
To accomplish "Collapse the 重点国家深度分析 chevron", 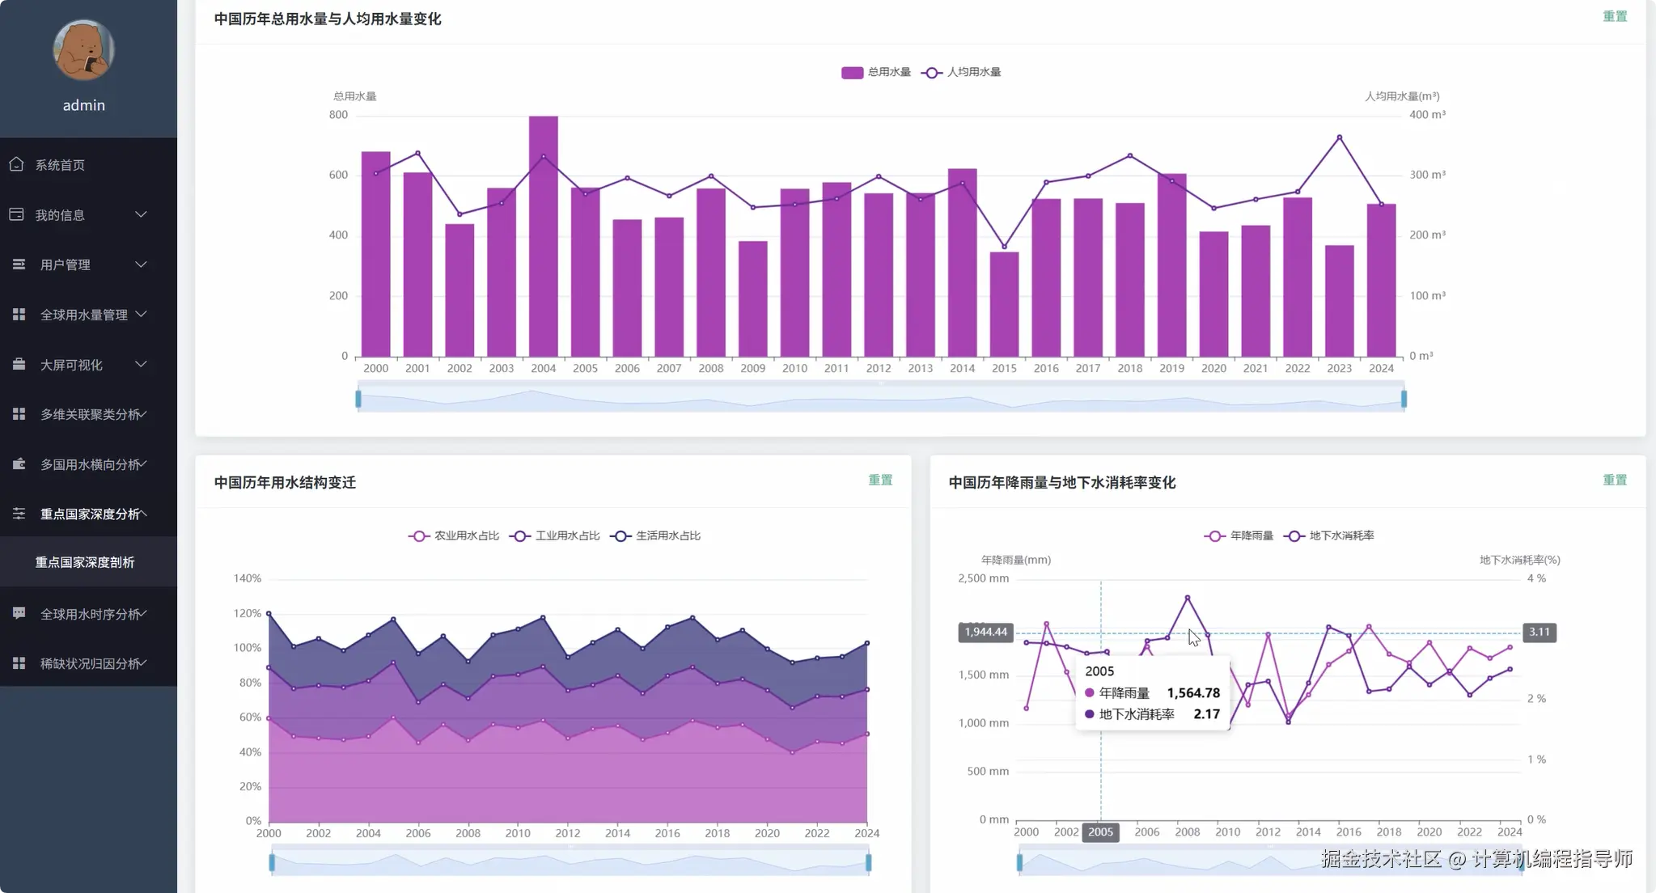I will pos(143,514).
